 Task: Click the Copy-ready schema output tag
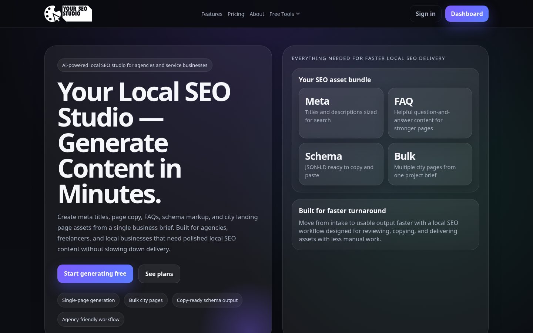207,300
